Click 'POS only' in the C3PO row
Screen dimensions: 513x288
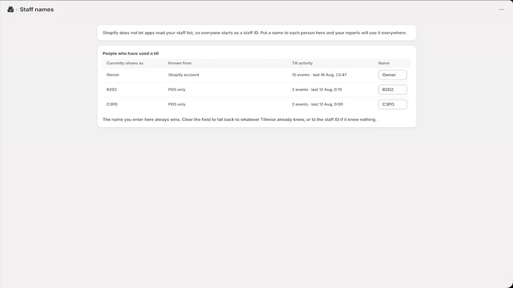(177, 104)
